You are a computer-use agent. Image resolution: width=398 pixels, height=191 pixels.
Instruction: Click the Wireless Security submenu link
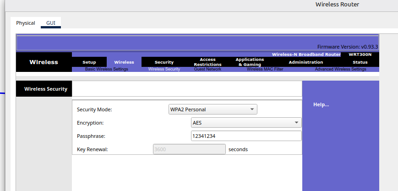164,69
